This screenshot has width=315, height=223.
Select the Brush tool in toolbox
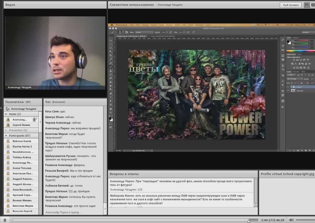pos(111,67)
